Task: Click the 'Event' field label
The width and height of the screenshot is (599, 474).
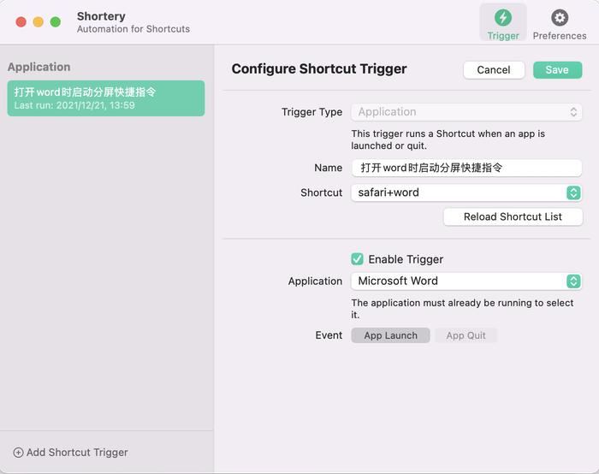Action: click(x=329, y=335)
